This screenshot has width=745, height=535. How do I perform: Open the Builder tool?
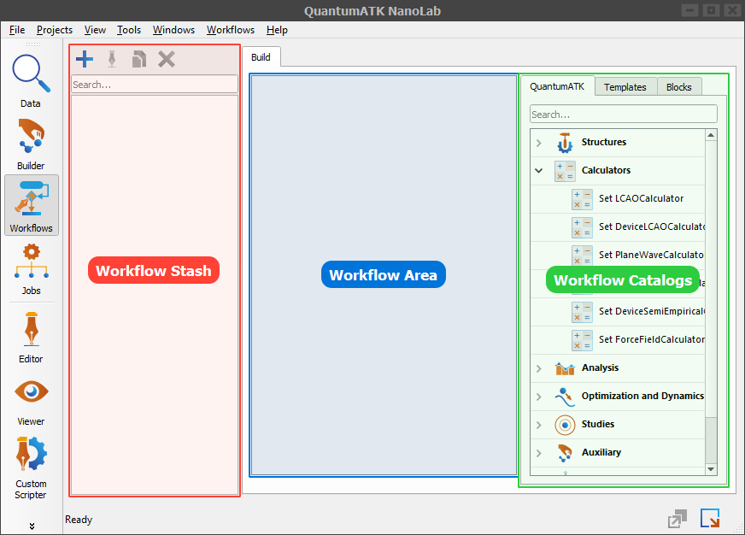[31, 144]
